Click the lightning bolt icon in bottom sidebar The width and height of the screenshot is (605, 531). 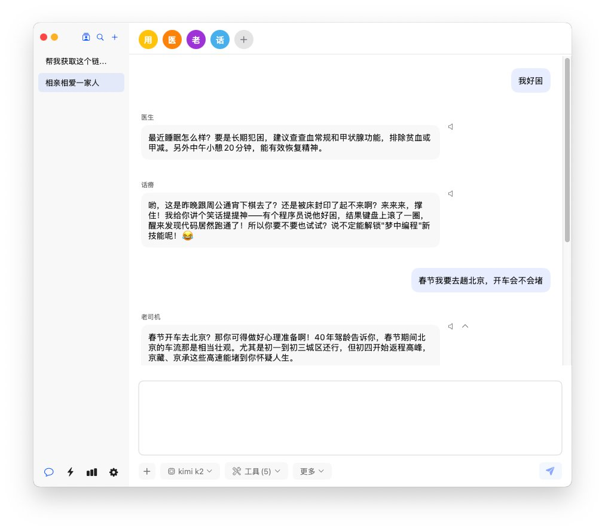tap(71, 472)
